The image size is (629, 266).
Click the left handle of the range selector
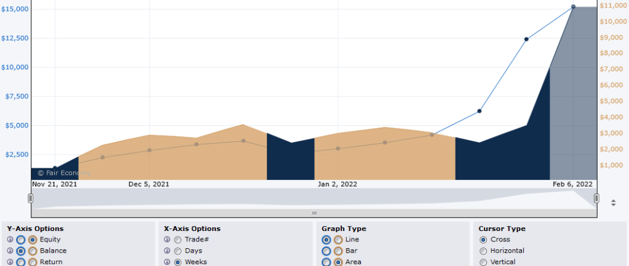click(x=30, y=198)
